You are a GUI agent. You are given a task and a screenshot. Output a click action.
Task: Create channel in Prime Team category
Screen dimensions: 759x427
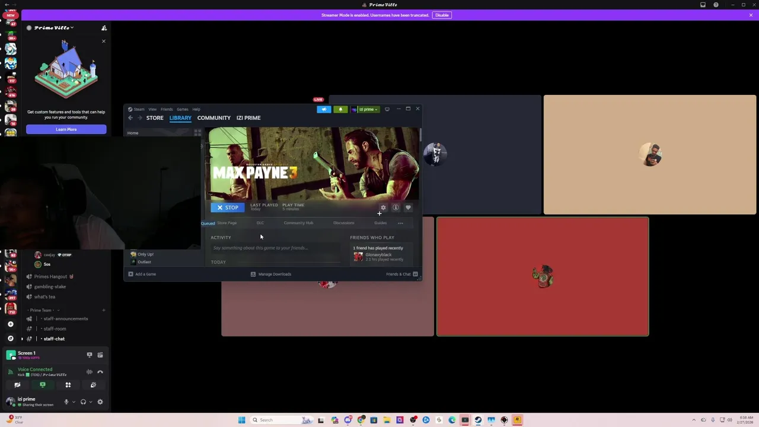click(x=103, y=310)
